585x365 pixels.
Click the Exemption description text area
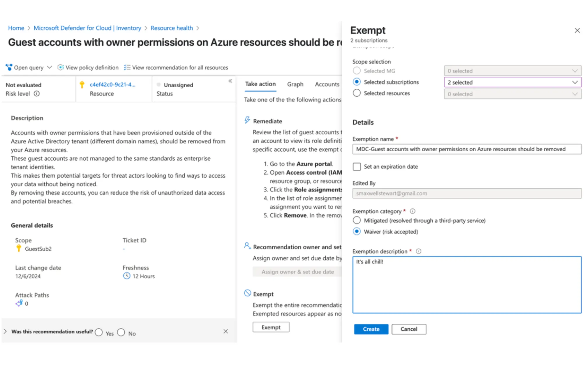(x=467, y=285)
